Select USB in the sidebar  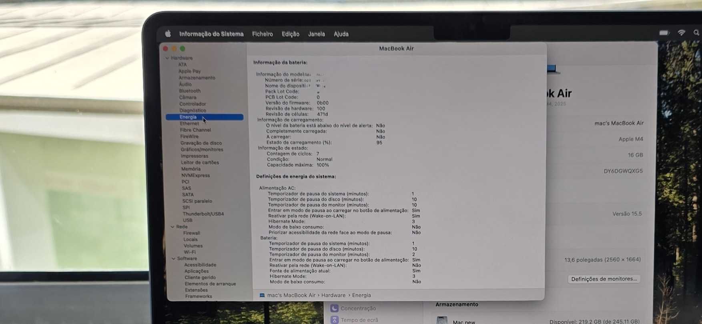[x=188, y=220]
